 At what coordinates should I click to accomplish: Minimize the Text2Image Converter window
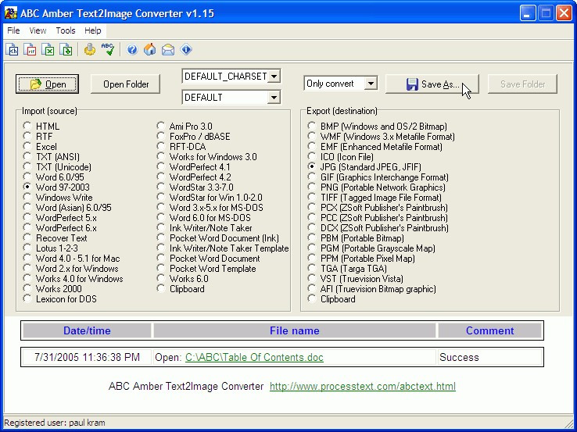coord(528,13)
